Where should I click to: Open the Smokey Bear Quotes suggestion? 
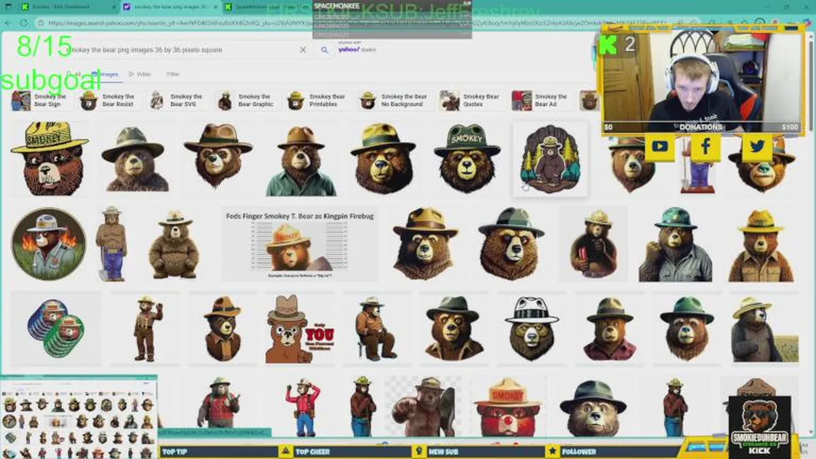coord(470,100)
